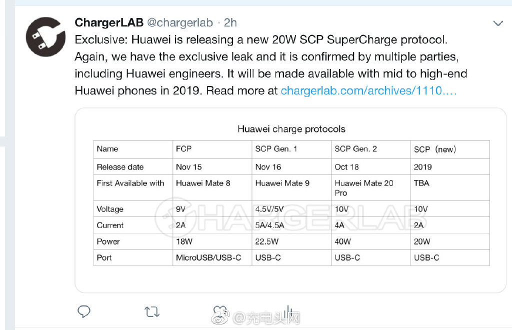Retweet the ChargerLAB post
This screenshot has height=330, width=512.
click(151, 312)
